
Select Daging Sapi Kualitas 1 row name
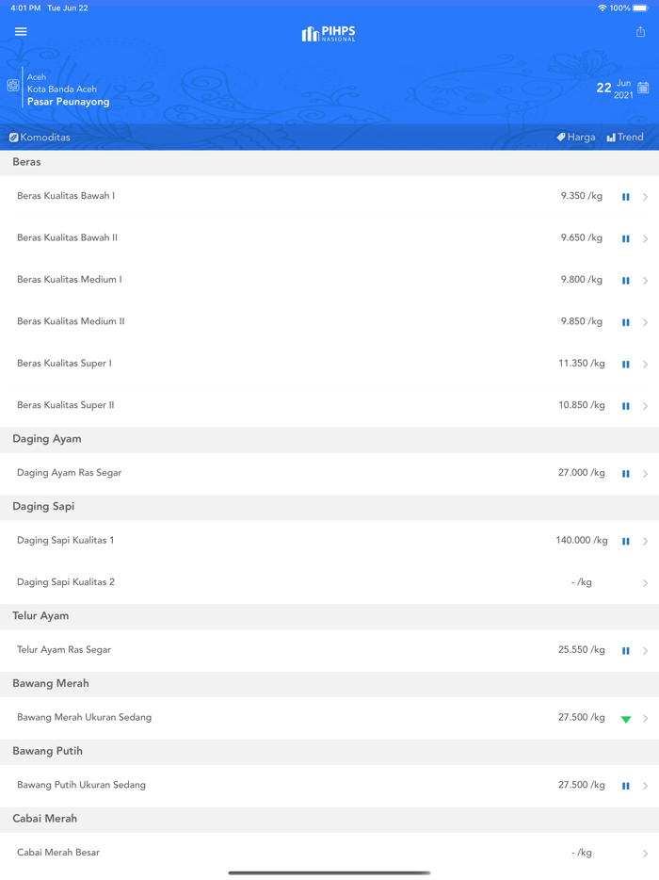pos(66,540)
